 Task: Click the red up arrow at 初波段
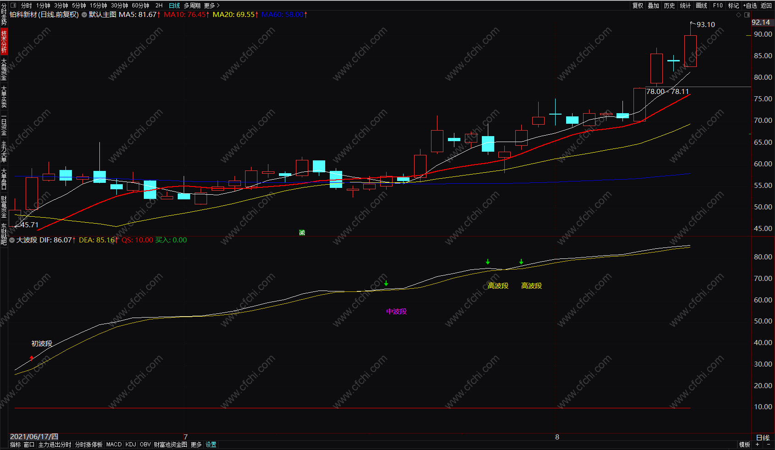pyautogui.click(x=32, y=357)
